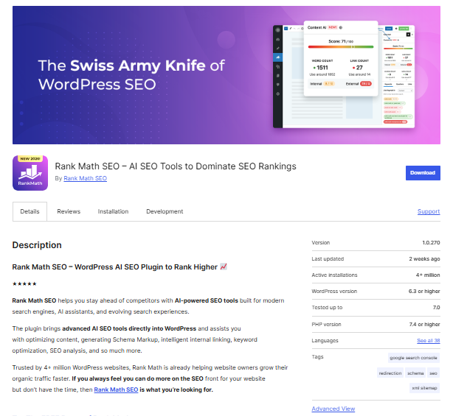The height and width of the screenshot is (416, 453).
Task: Click the 'AI-powered SEO tools' bold text
Action: click(207, 300)
